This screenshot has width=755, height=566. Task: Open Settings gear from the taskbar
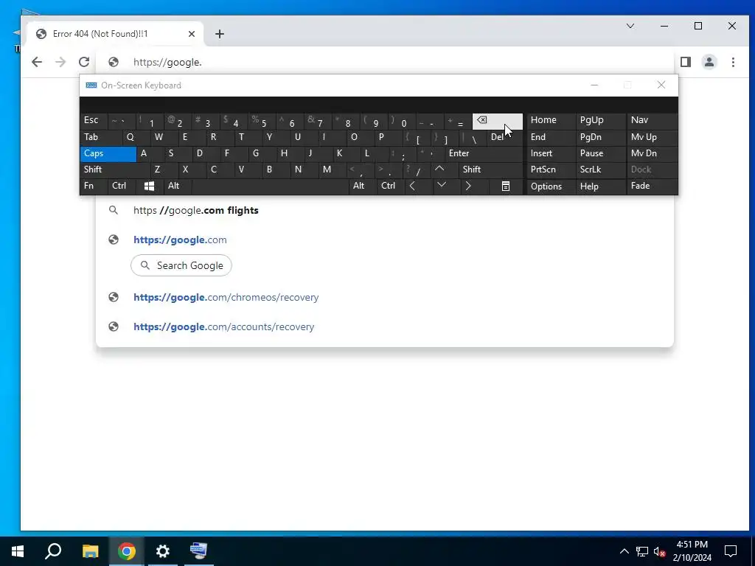(163, 551)
